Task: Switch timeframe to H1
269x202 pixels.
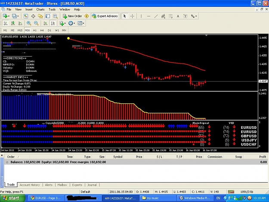Action: [35, 31]
